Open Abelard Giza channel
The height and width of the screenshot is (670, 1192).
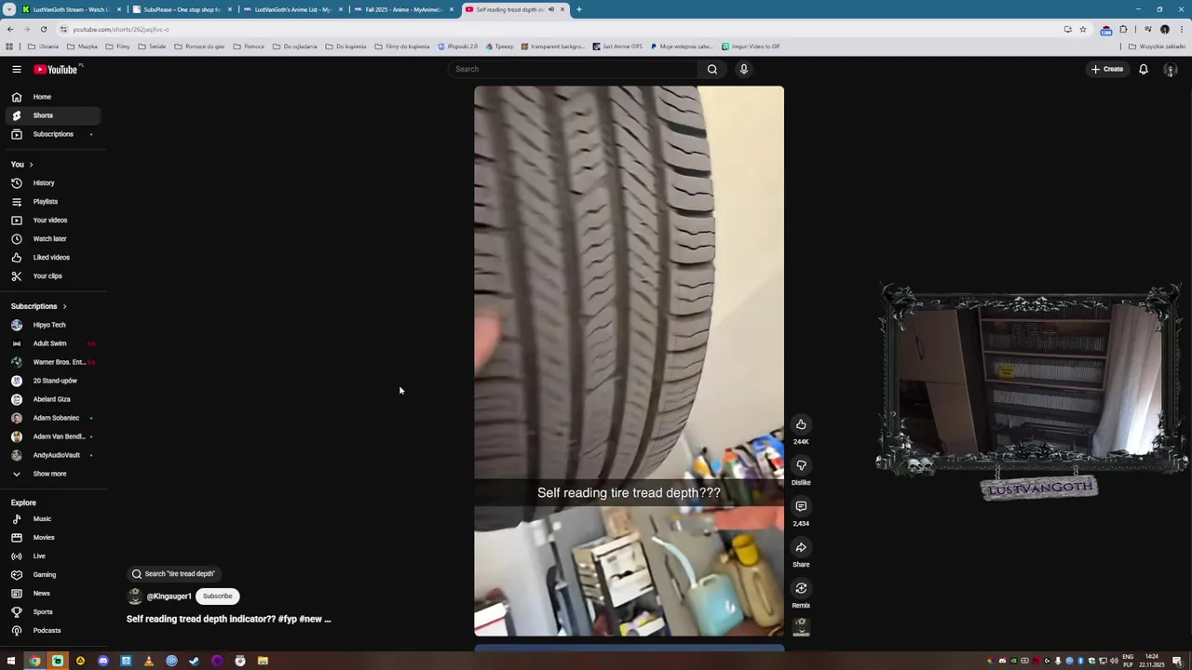click(52, 399)
